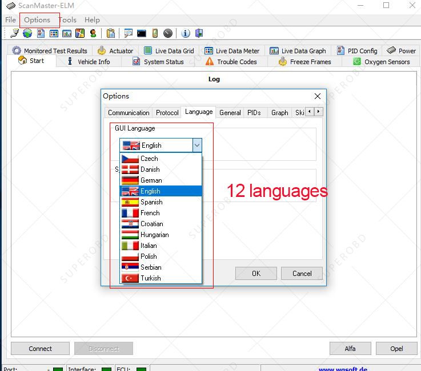Switch to Protocol tab in Options dialog
Image resolution: width=421 pixels, height=371 pixels.
pos(167,113)
